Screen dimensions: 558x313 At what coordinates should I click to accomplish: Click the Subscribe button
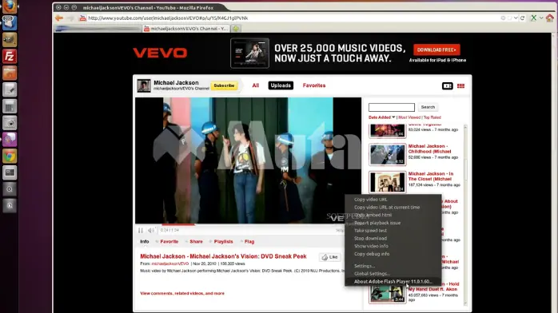pyautogui.click(x=224, y=85)
